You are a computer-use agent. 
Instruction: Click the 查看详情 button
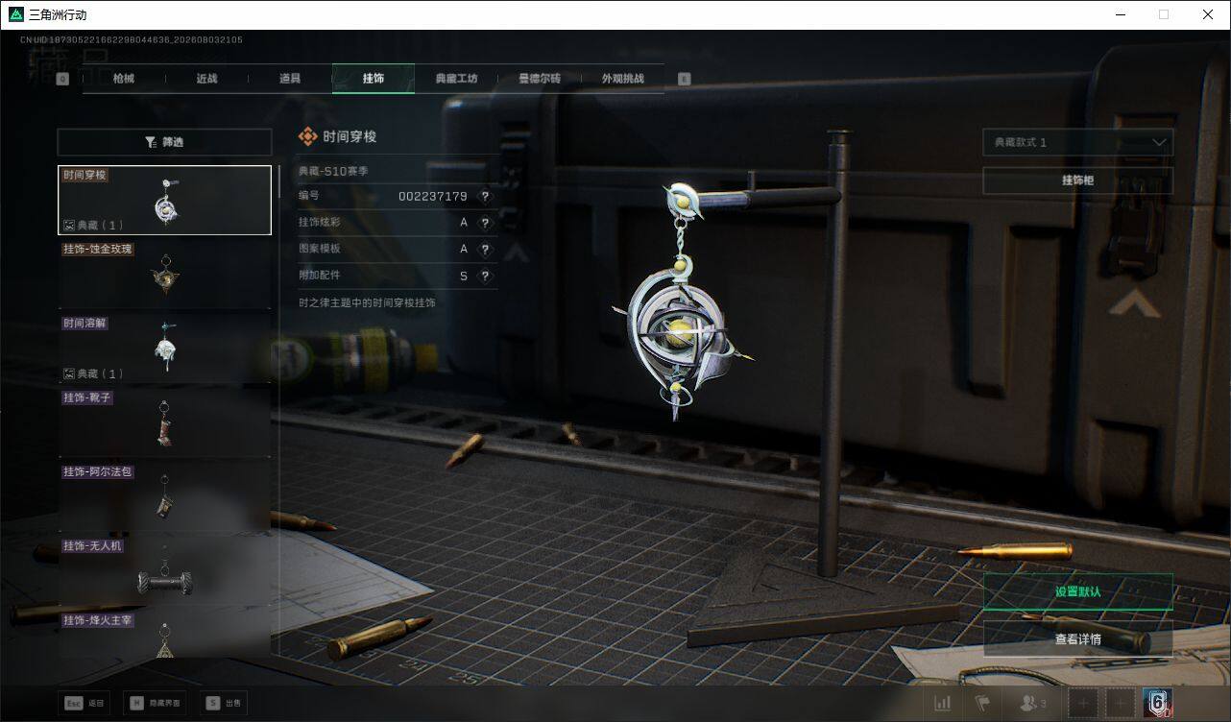(1077, 638)
